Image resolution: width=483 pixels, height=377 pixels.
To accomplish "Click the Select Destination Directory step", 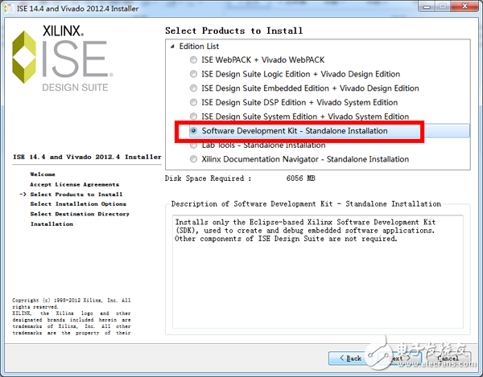I will click(80, 214).
